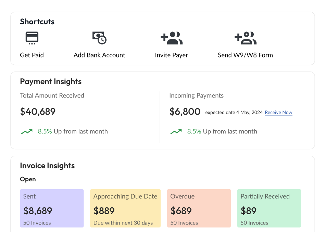Viewport: 325px width, 232px height.
Task: Click the green trend arrow under Total Amount Received
Action: click(x=27, y=131)
